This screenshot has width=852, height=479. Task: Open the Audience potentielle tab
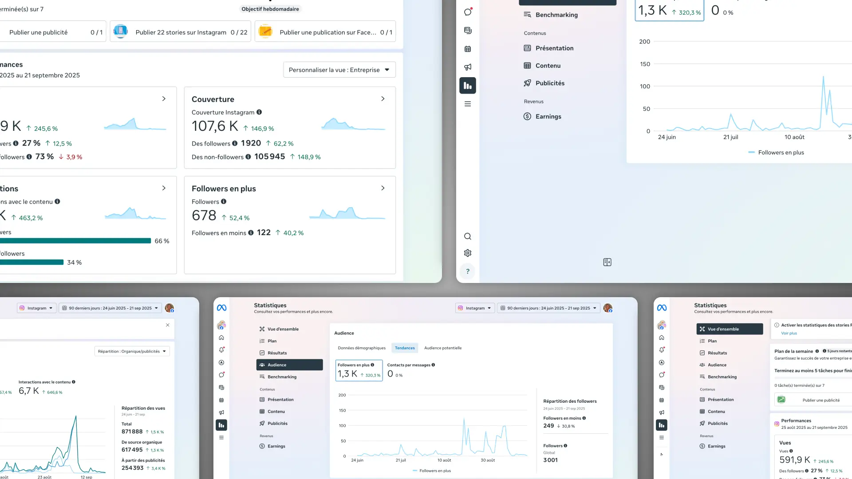click(442, 348)
